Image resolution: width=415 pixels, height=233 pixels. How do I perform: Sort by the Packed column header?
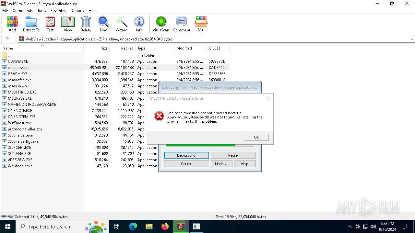tap(123, 48)
